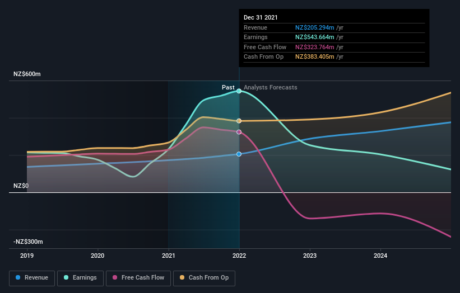Toggle the Earnings legend series
The height and width of the screenshot is (293, 460).
coord(80,278)
